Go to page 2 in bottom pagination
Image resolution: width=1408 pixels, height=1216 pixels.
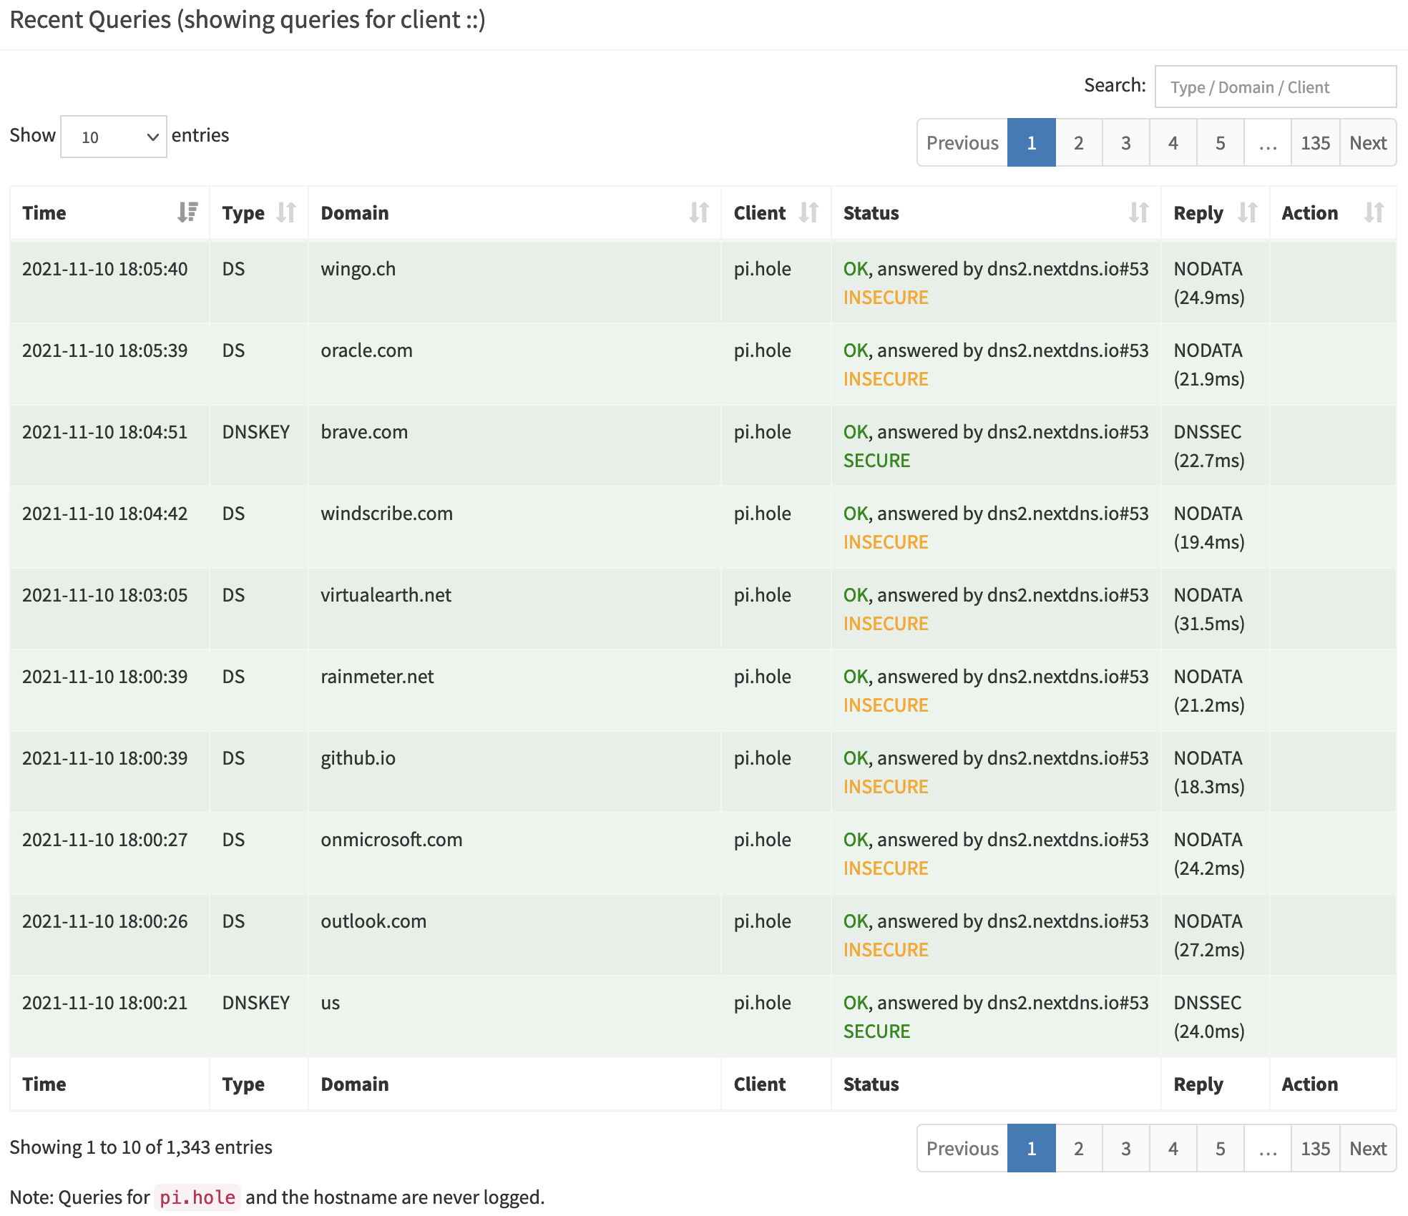tap(1078, 1148)
